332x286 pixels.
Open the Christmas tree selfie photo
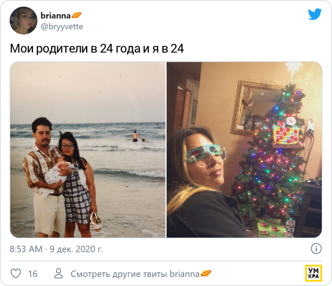click(x=244, y=149)
